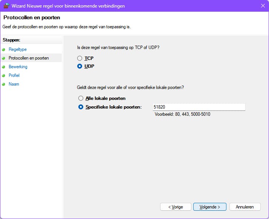Click the local ports input field
This screenshot has height=219, width=269.
click(199, 107)
